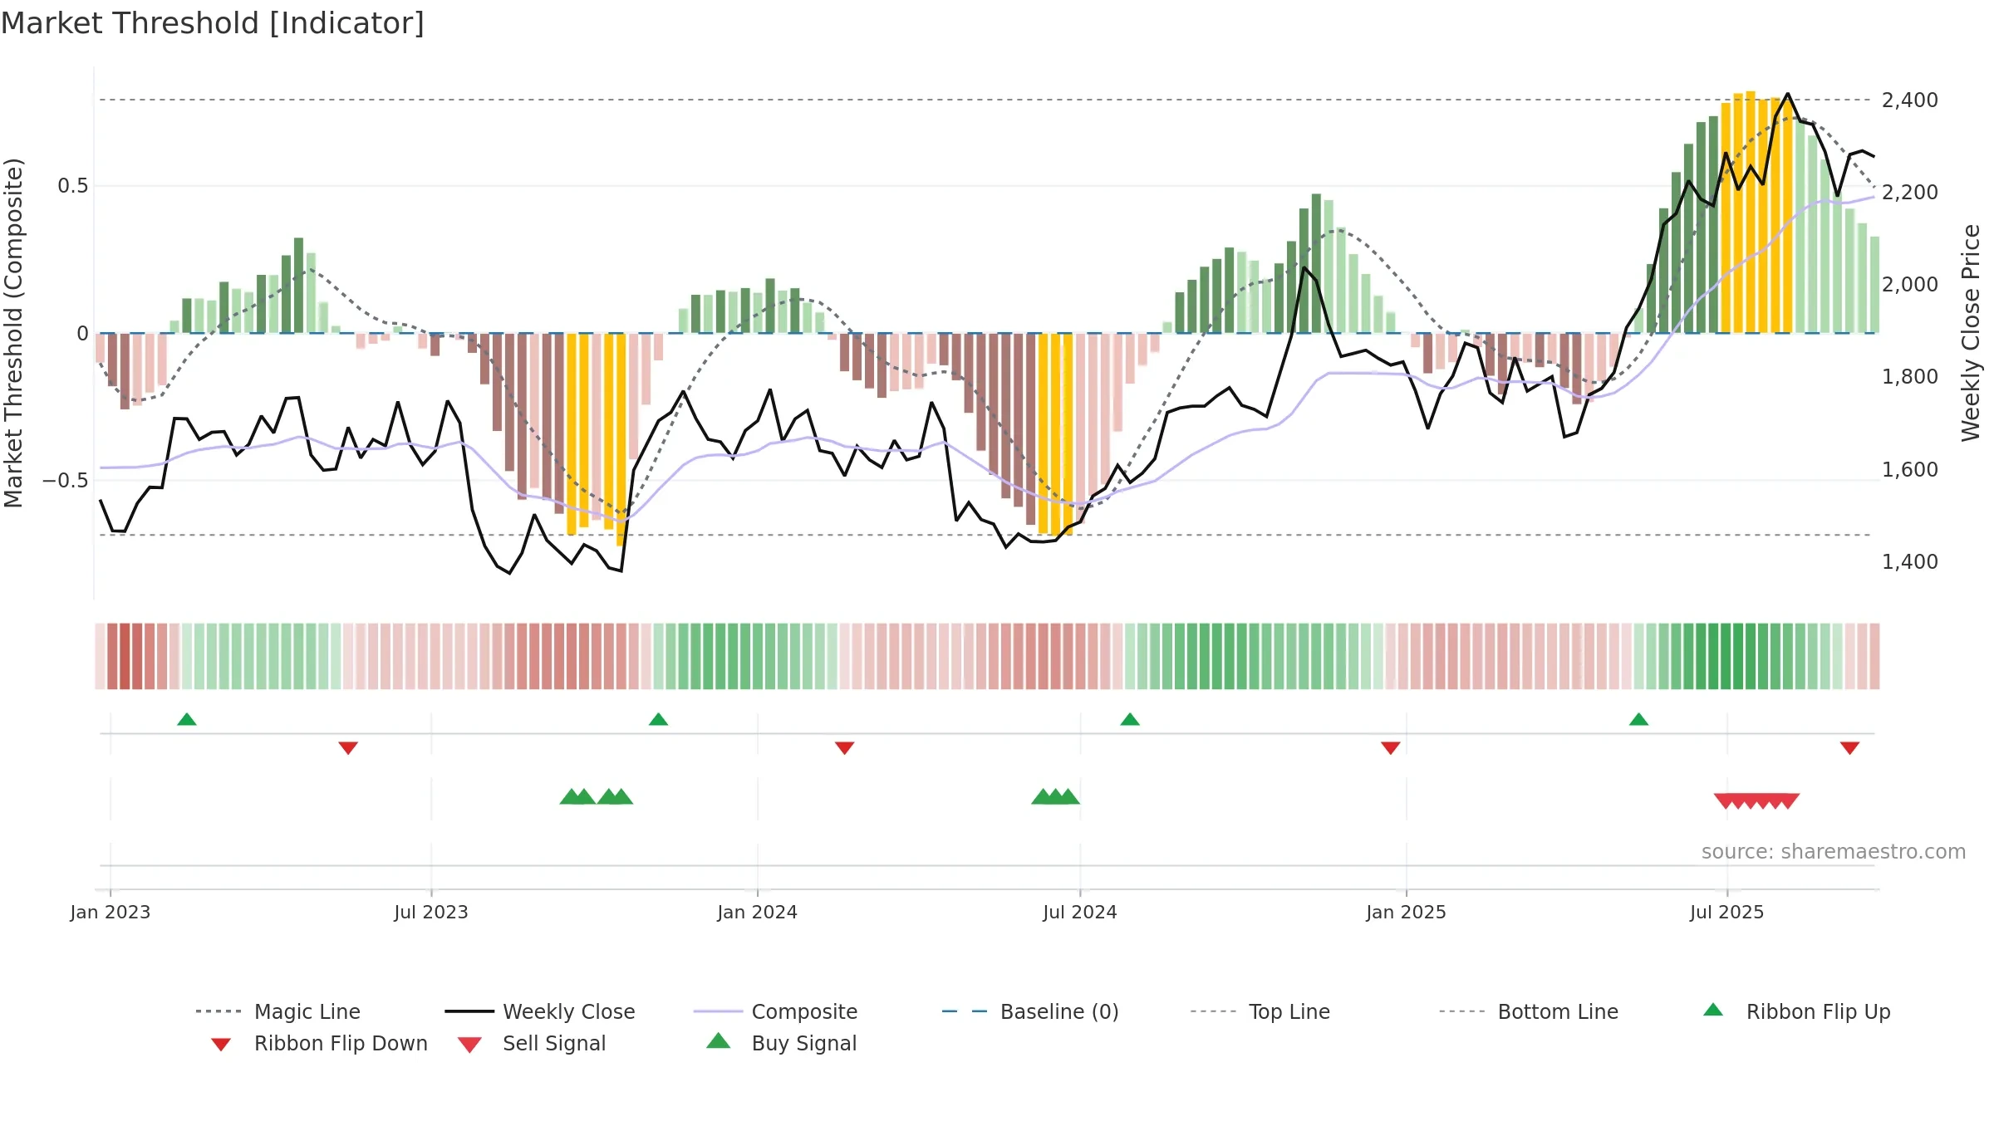Click the Jul 2023 date label
This screenshot has height=1121, width=1994.
coord(431,913)
